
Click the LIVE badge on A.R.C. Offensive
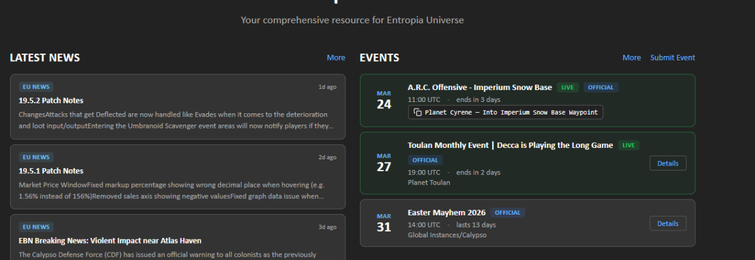pyautogui.click(x=568, y=88)
